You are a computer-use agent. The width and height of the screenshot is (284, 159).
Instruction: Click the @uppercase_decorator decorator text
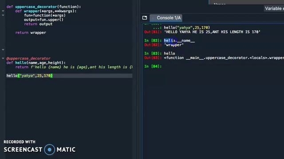pyautogui.click(x=28, y=58)
